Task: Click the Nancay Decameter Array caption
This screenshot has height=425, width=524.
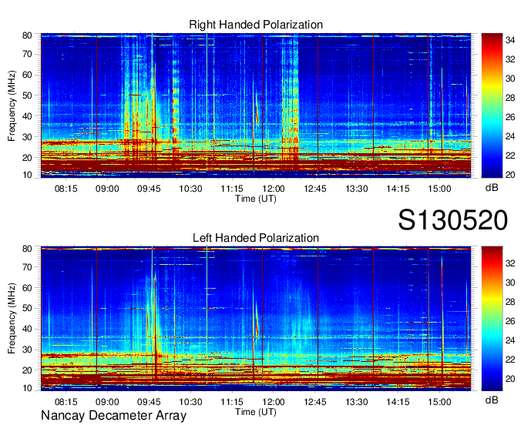Action: 113,416
